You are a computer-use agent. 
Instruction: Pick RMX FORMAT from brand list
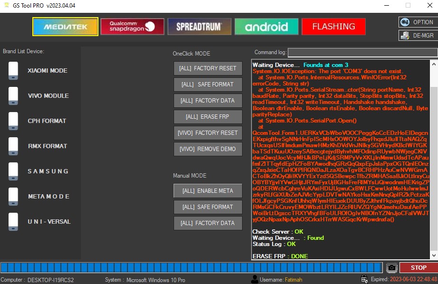48,146
